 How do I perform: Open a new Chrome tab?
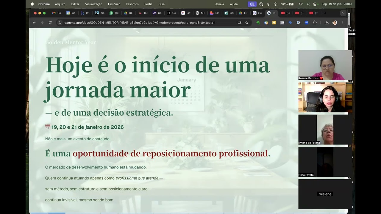point(325,13)
